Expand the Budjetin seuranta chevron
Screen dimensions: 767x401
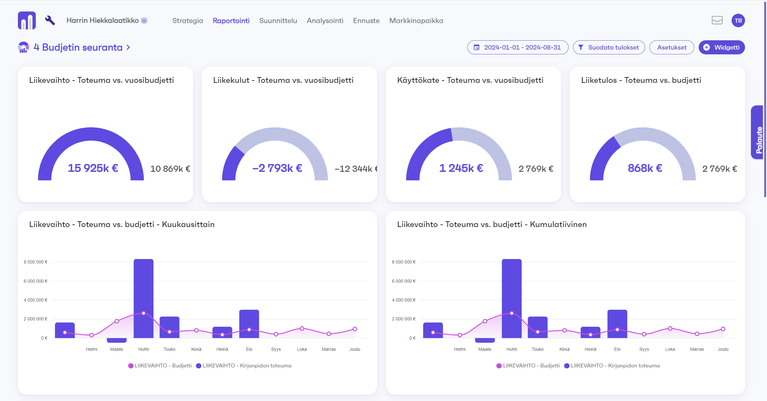pyautogui.click(x=128, y=47)
